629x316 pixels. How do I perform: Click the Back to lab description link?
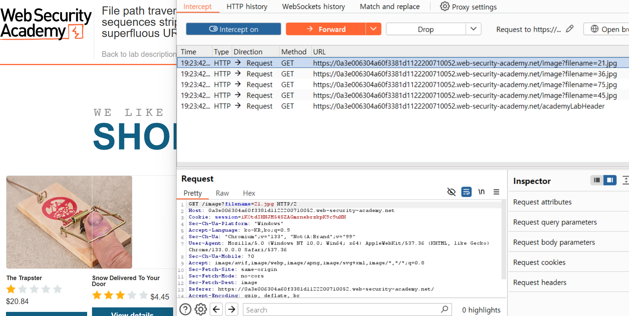[139, 54]
